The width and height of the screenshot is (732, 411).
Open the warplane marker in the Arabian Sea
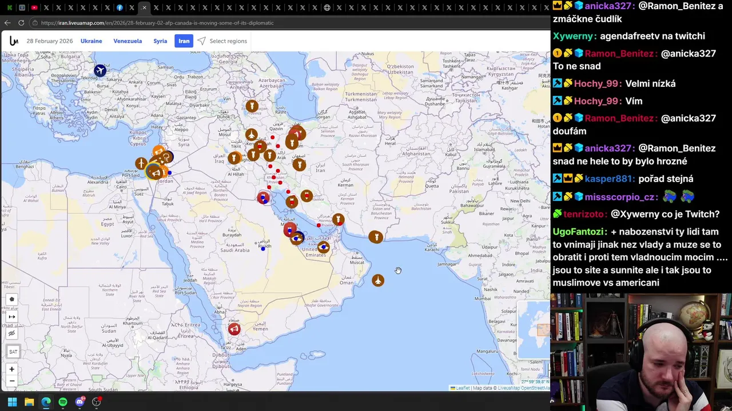click(378, 280)
